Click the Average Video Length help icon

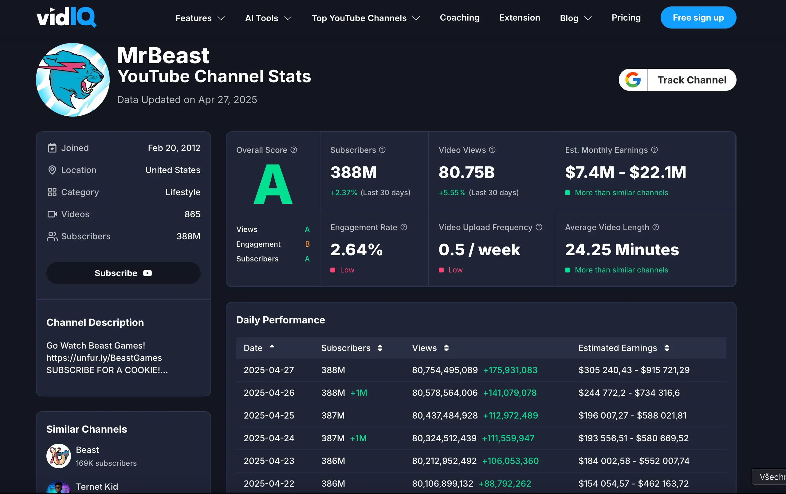point(656,227)
